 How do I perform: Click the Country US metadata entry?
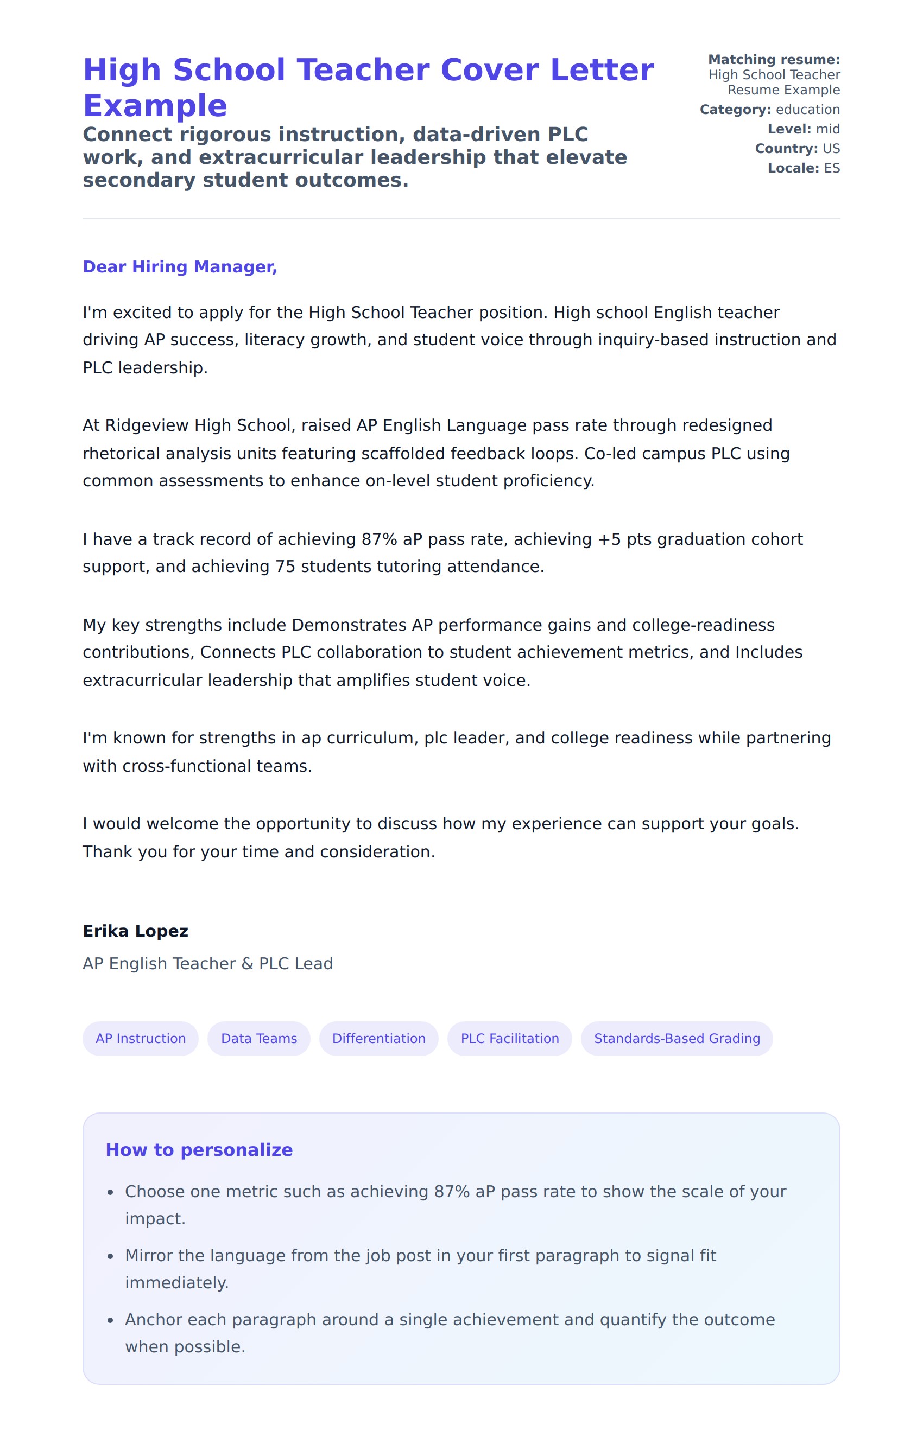coord(797,149)
